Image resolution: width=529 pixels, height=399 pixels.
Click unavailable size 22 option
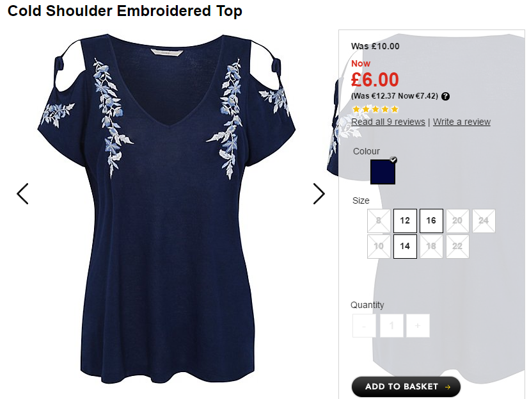tap(457, 247)
